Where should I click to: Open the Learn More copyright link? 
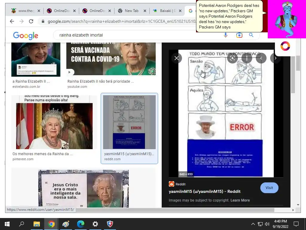240,200
